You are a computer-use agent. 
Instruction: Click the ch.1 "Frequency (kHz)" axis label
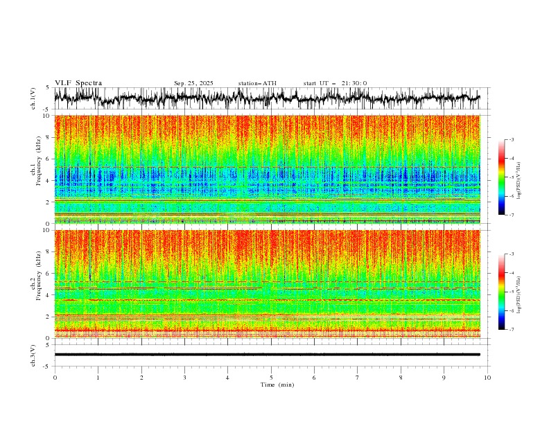coord(39,161)
